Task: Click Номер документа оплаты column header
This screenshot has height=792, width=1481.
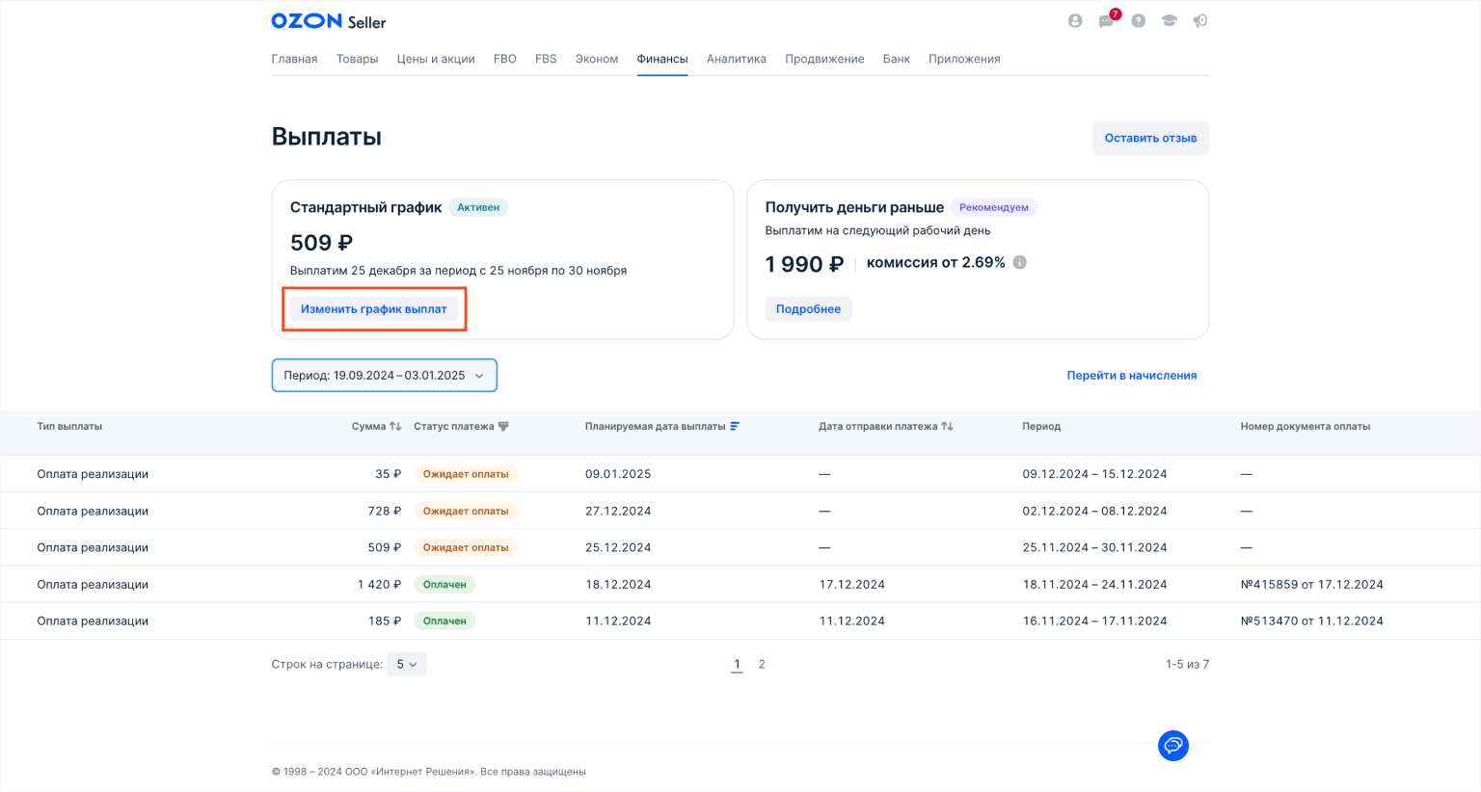Action: click(x=1305, y=426)
